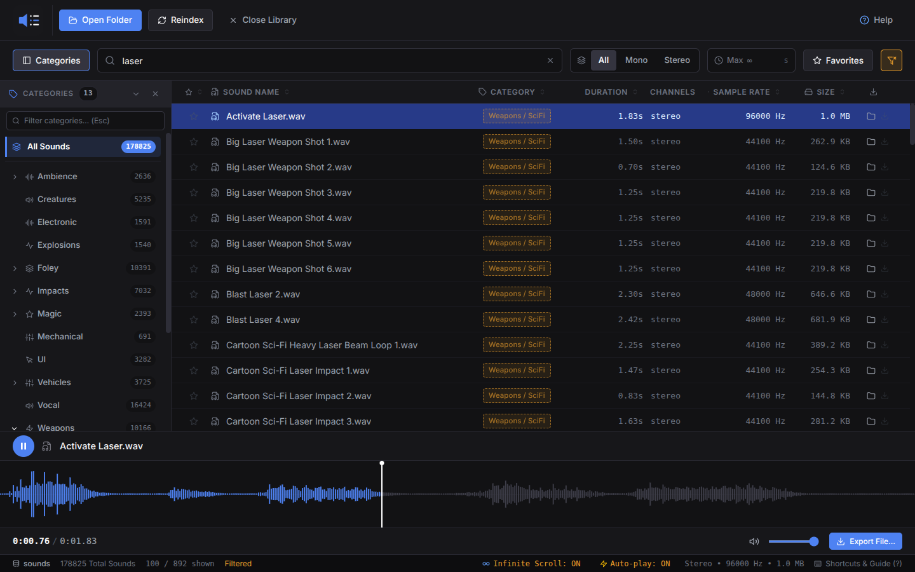
Task: Favorite Big Laser Weapon Shot 3.wav with star
Action: (x=194, y=193)
